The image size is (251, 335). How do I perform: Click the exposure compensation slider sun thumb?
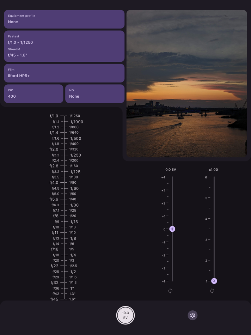[172, 229]
